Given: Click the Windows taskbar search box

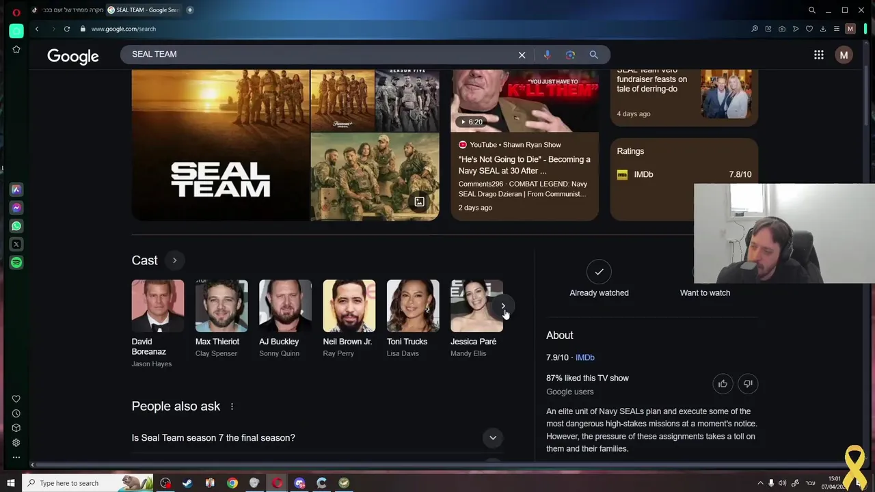Looking at the screenshot, I should point(87,483).
